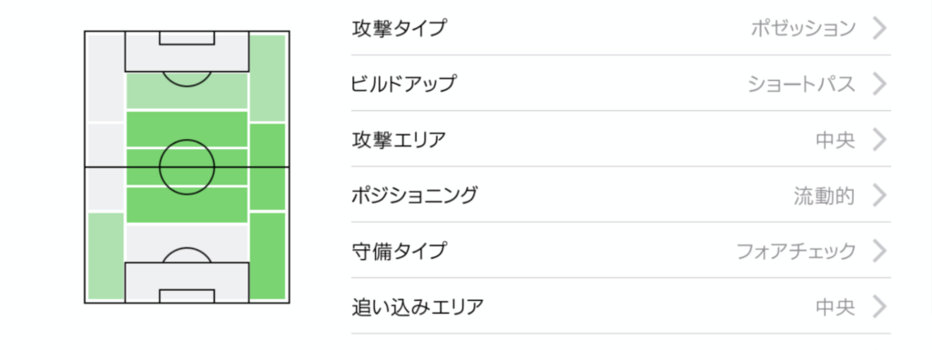Tap the chevron next to ショートパス
This screenshot has height=350, width=932.
(880, 84)
